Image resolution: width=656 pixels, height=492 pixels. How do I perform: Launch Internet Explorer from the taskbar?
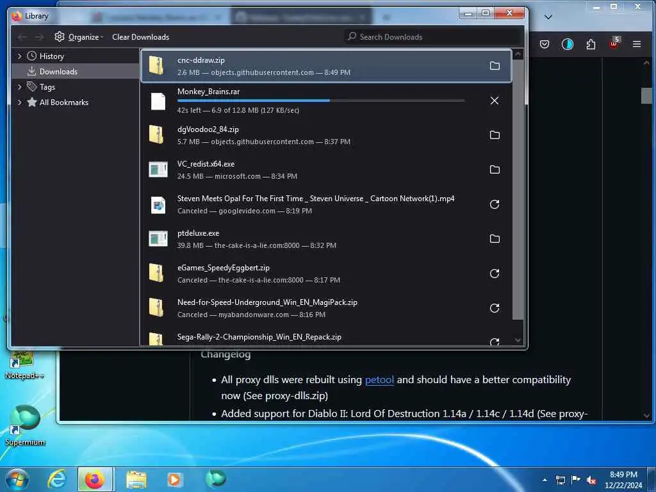pyautogui.click(x=56, y=479)
